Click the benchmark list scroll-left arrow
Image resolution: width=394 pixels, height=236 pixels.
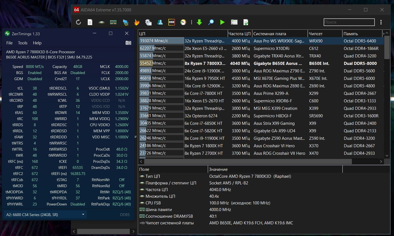click(141, 161)
